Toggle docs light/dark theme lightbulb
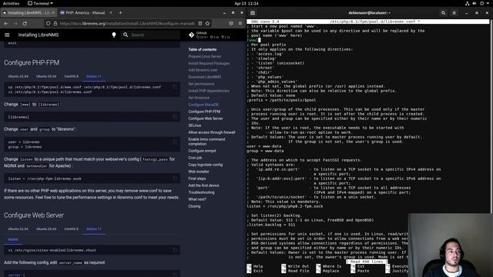The width and height of the screenshot is (493, 277). 114,35
